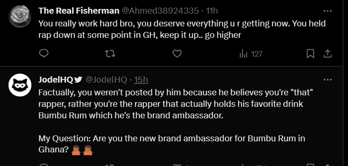Open the @JodelHQ handle

point(106,80)
